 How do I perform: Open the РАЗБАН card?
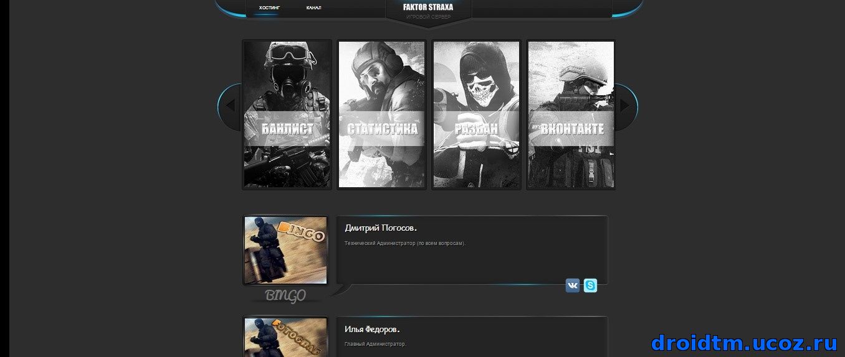click(x=477, y=114)
